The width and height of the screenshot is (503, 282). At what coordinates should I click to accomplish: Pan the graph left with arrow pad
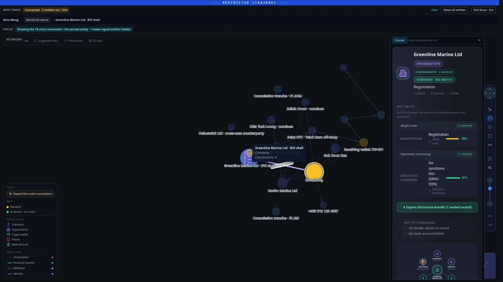[485, 93]
